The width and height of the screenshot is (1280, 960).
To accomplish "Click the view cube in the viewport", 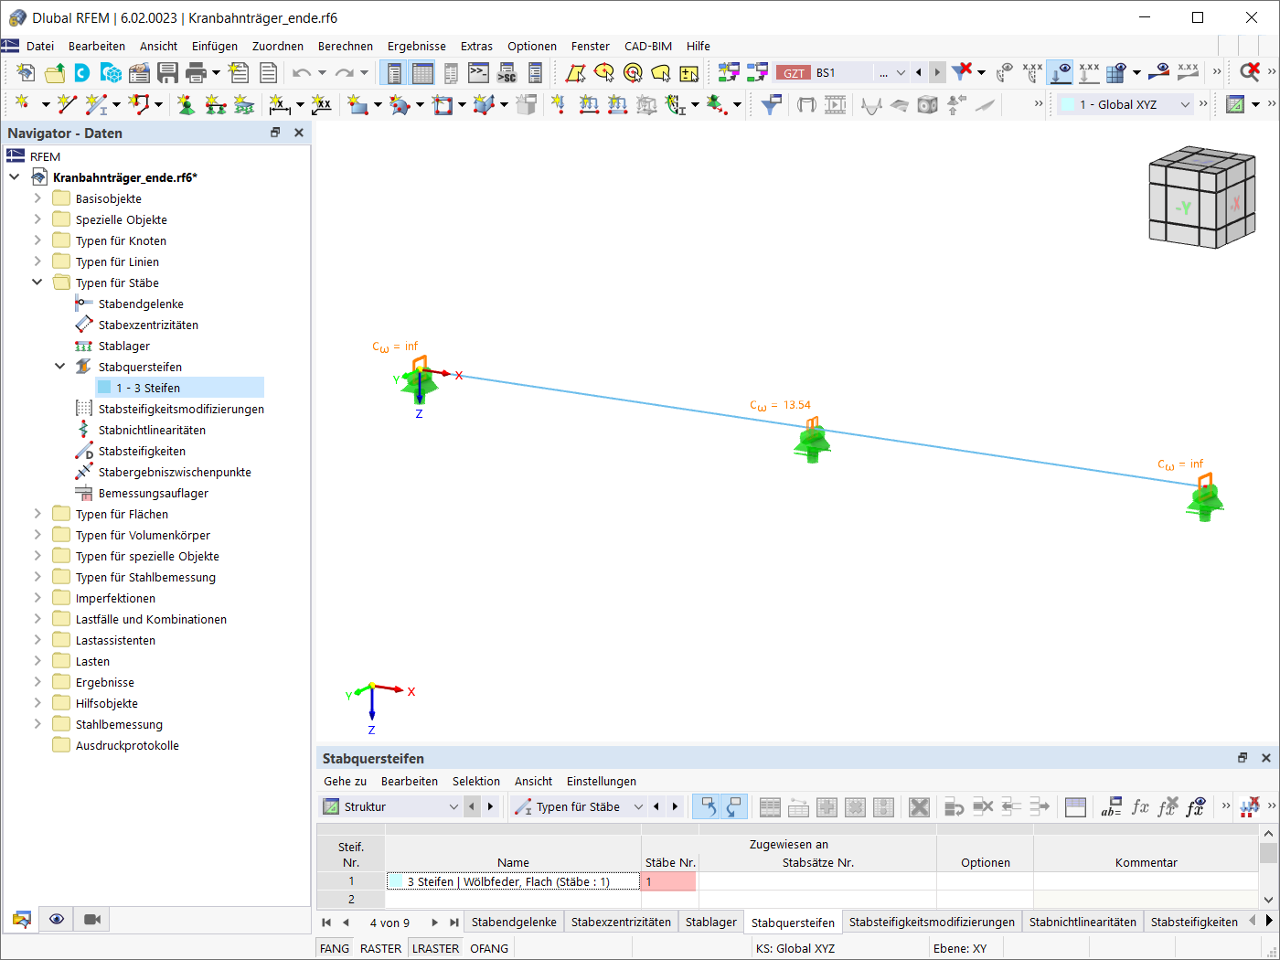I will 1201,197.
